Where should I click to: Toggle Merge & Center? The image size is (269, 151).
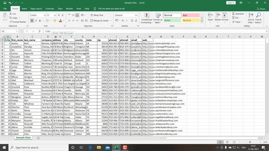(100, 21)
